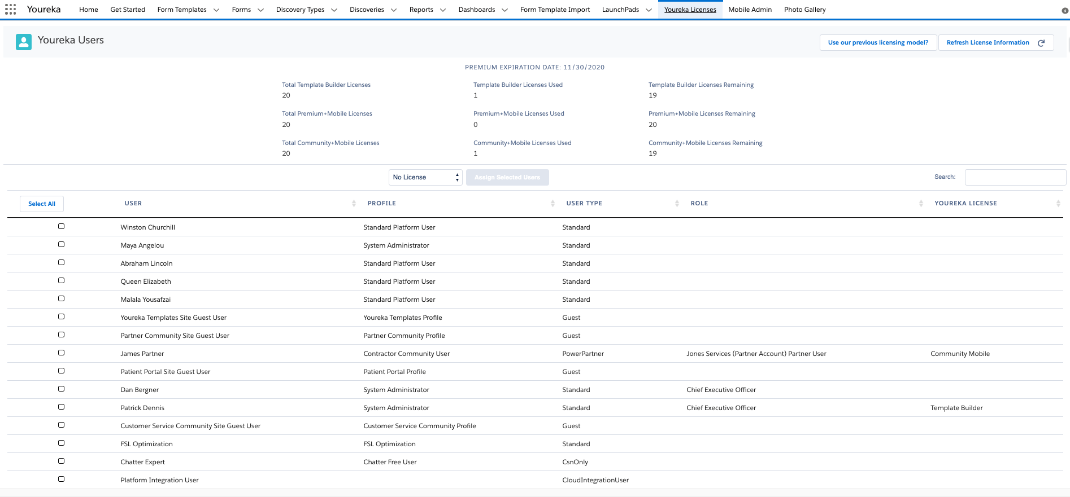Screen dimensions: 1070x497
Task: Check the box for Winston Churchill
Action: [61, 226]
